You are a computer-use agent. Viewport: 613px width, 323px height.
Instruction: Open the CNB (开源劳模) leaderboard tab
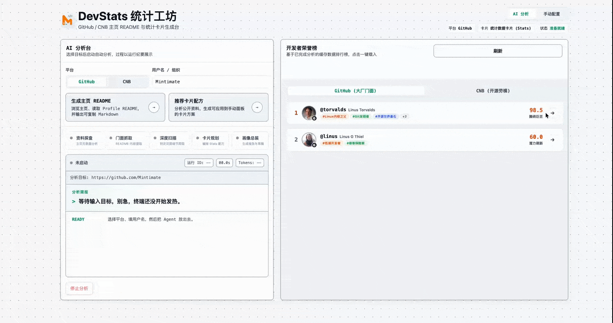coord(493,91)
